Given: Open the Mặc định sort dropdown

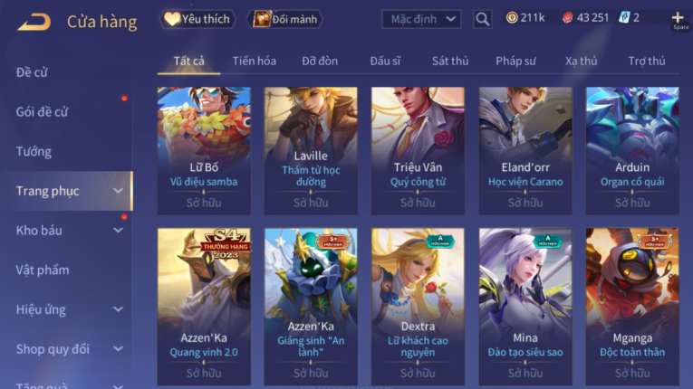Looking at the screenshot, I should (x=421, y=19).
